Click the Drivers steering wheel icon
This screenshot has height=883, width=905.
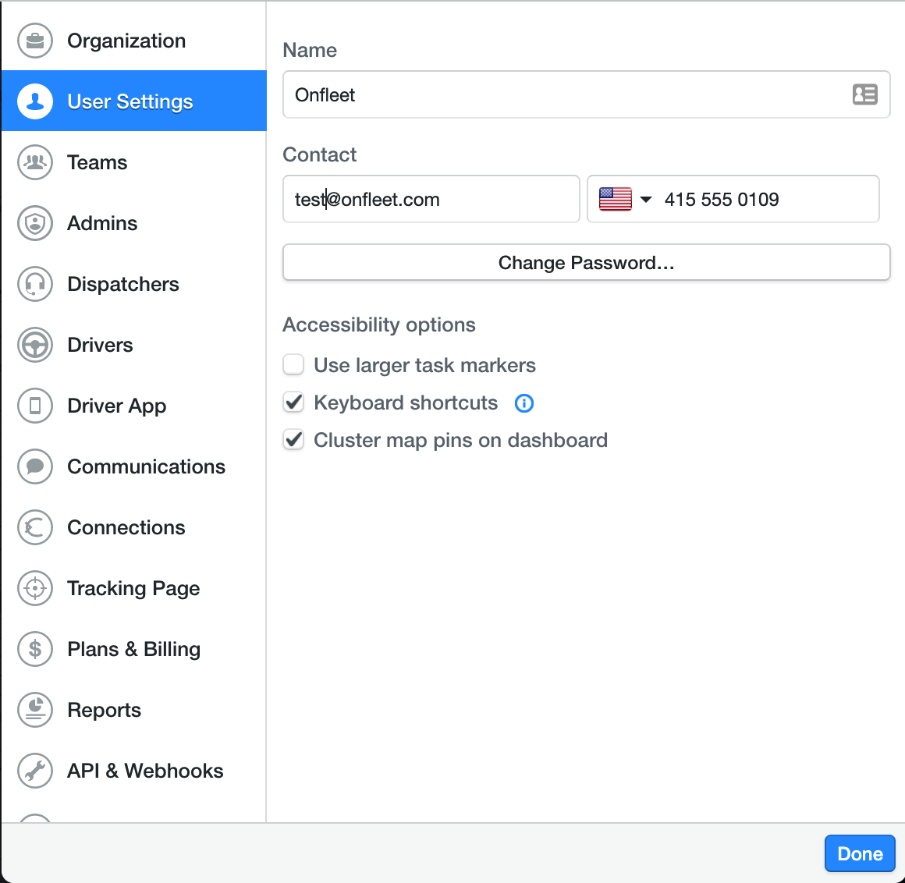pyautogui.click(x=35, y=345)
